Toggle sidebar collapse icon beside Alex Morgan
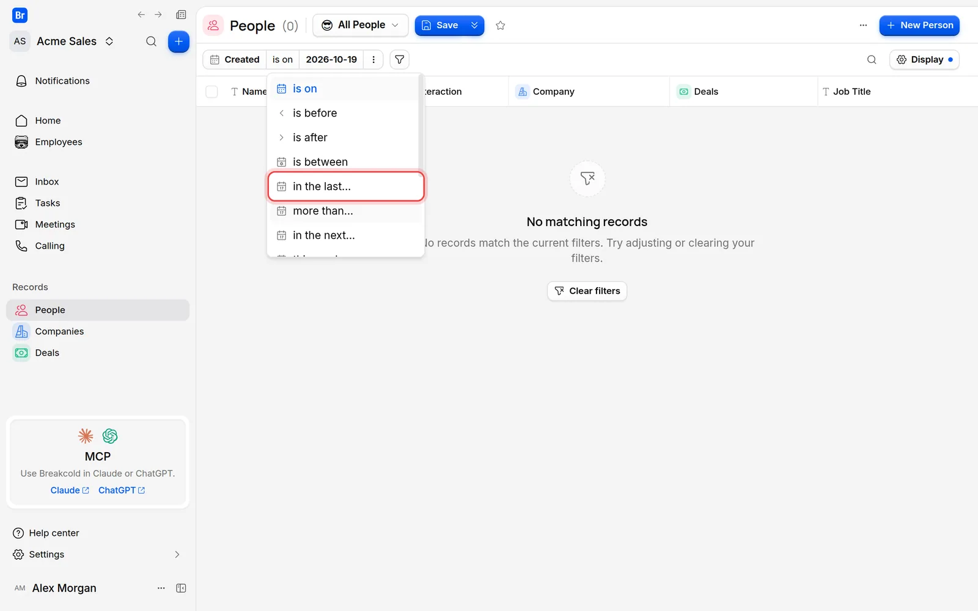 click(x=181, y=588)
